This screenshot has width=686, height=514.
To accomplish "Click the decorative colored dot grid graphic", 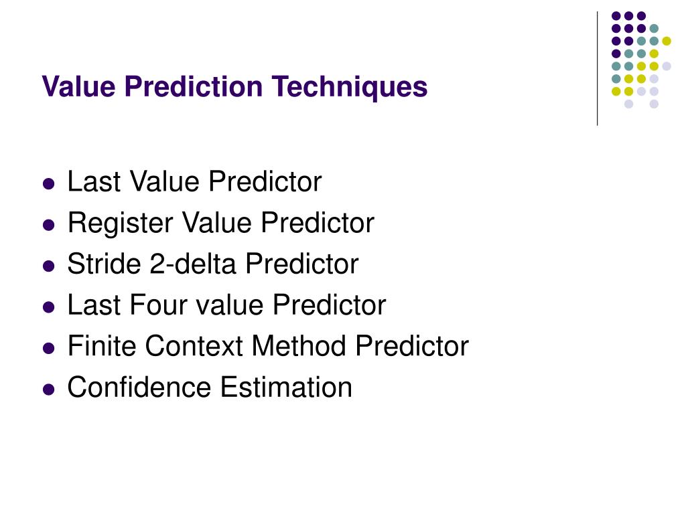I will (641, 60).
